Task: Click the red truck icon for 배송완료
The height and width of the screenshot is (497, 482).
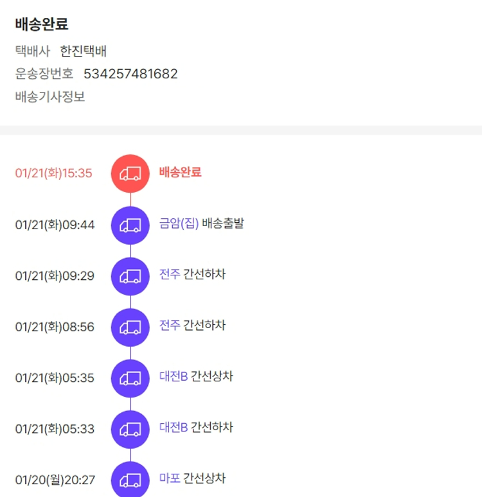Action: pos(130,173)
